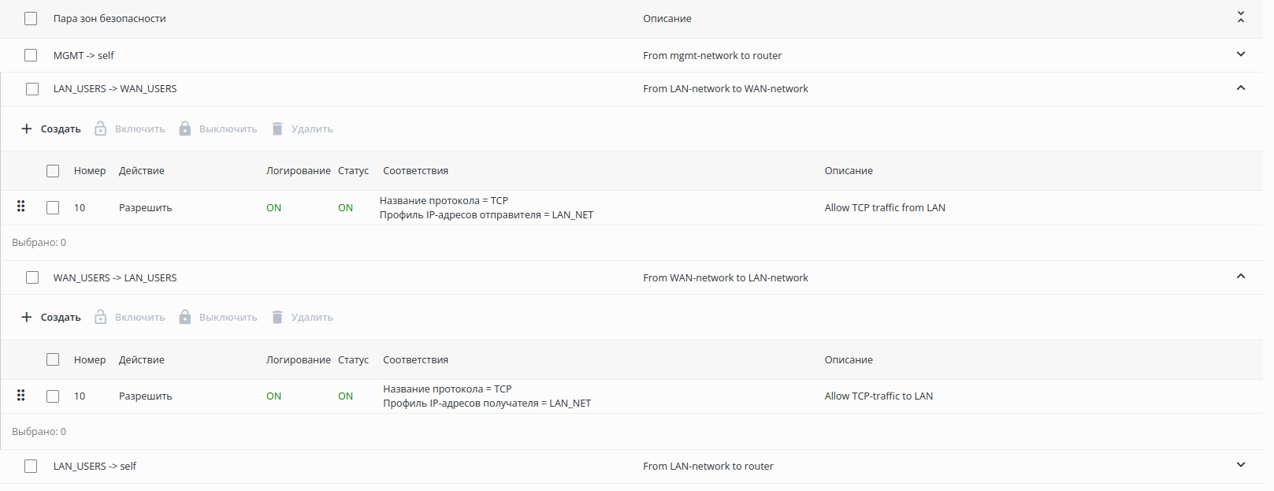The image size is (1274, 491).
Task: Click drag handle of rule Allow TCP-traffic to LAN
Action: pos(21,395)
